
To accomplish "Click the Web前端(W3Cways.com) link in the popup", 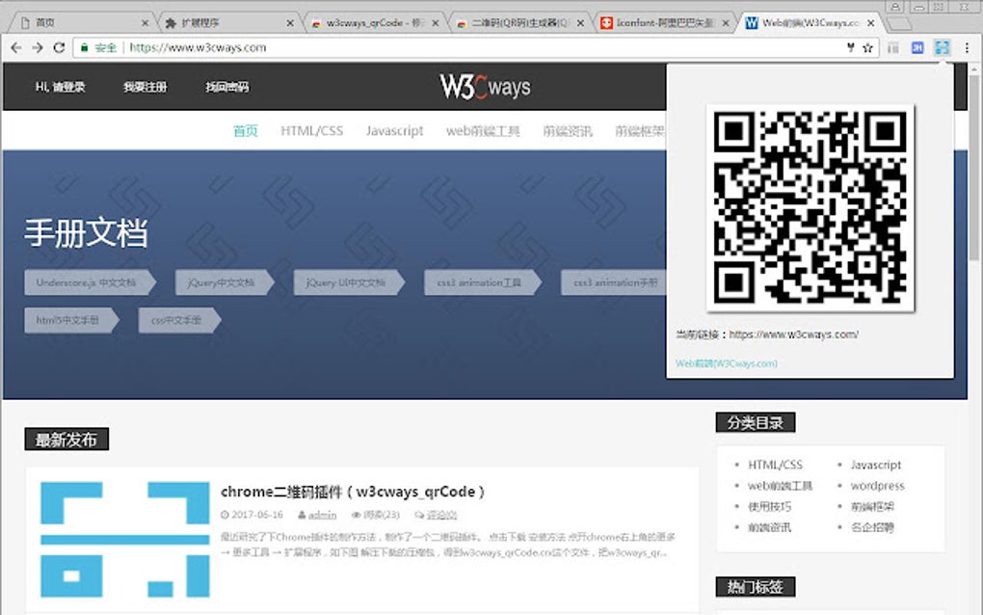I will 728,363.
